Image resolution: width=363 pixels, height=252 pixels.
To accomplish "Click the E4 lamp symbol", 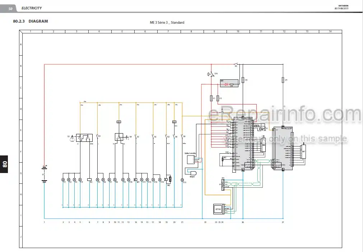I will [x=80, y=179].
